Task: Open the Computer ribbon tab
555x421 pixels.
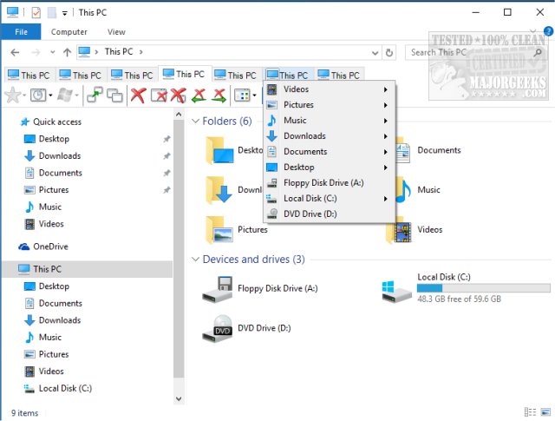Action: pyautogui.click(x=69, y=32)
